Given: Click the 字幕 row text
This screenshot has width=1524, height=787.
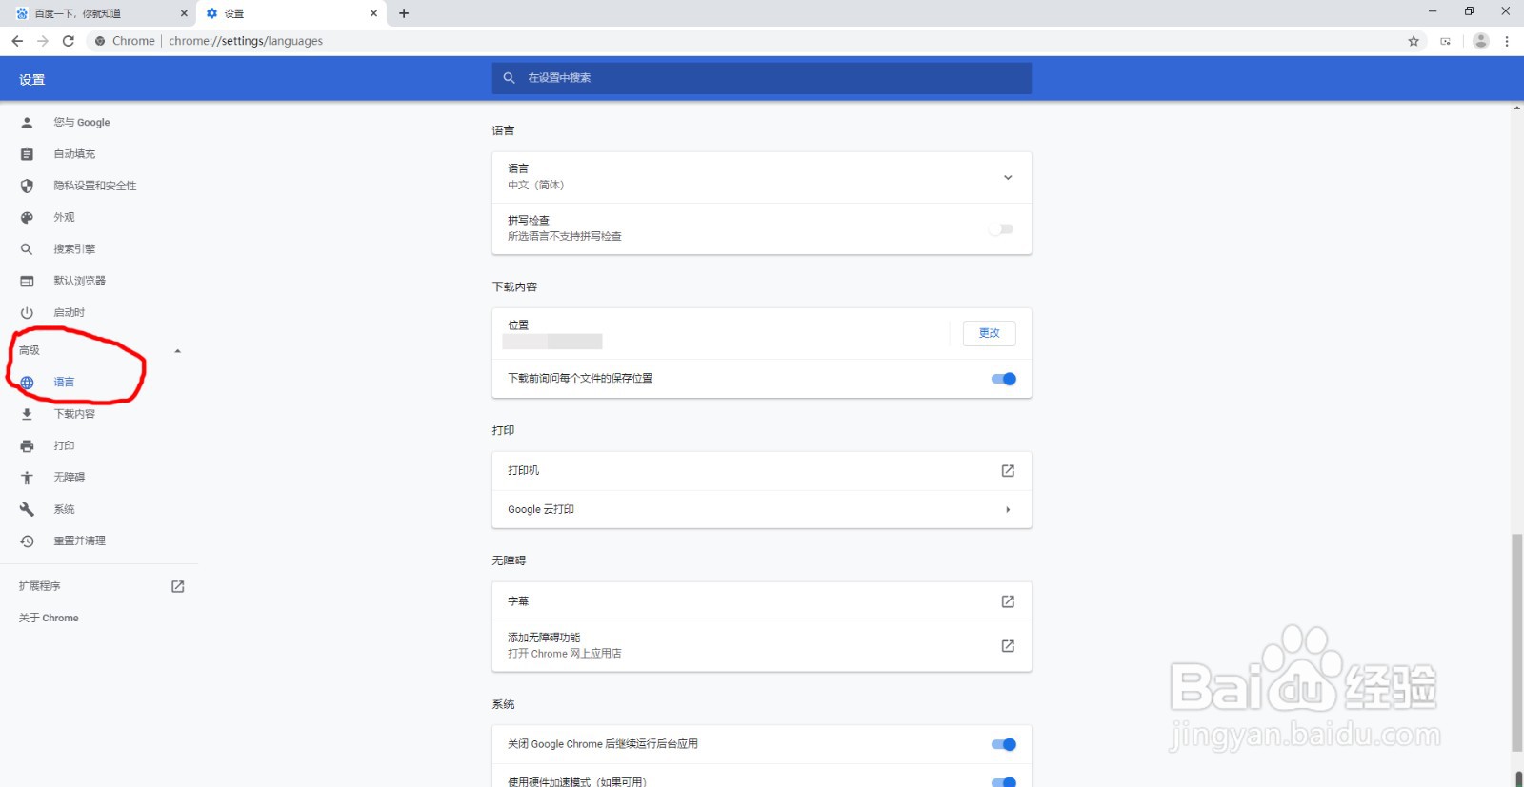Looking at the screenshot, I should tap(518, 601).
